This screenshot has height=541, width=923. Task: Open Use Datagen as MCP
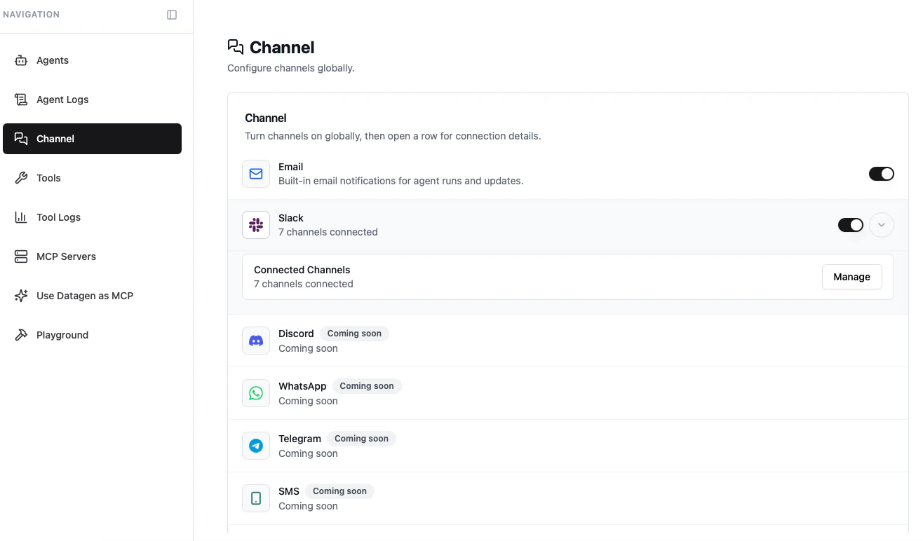(93, 296)
